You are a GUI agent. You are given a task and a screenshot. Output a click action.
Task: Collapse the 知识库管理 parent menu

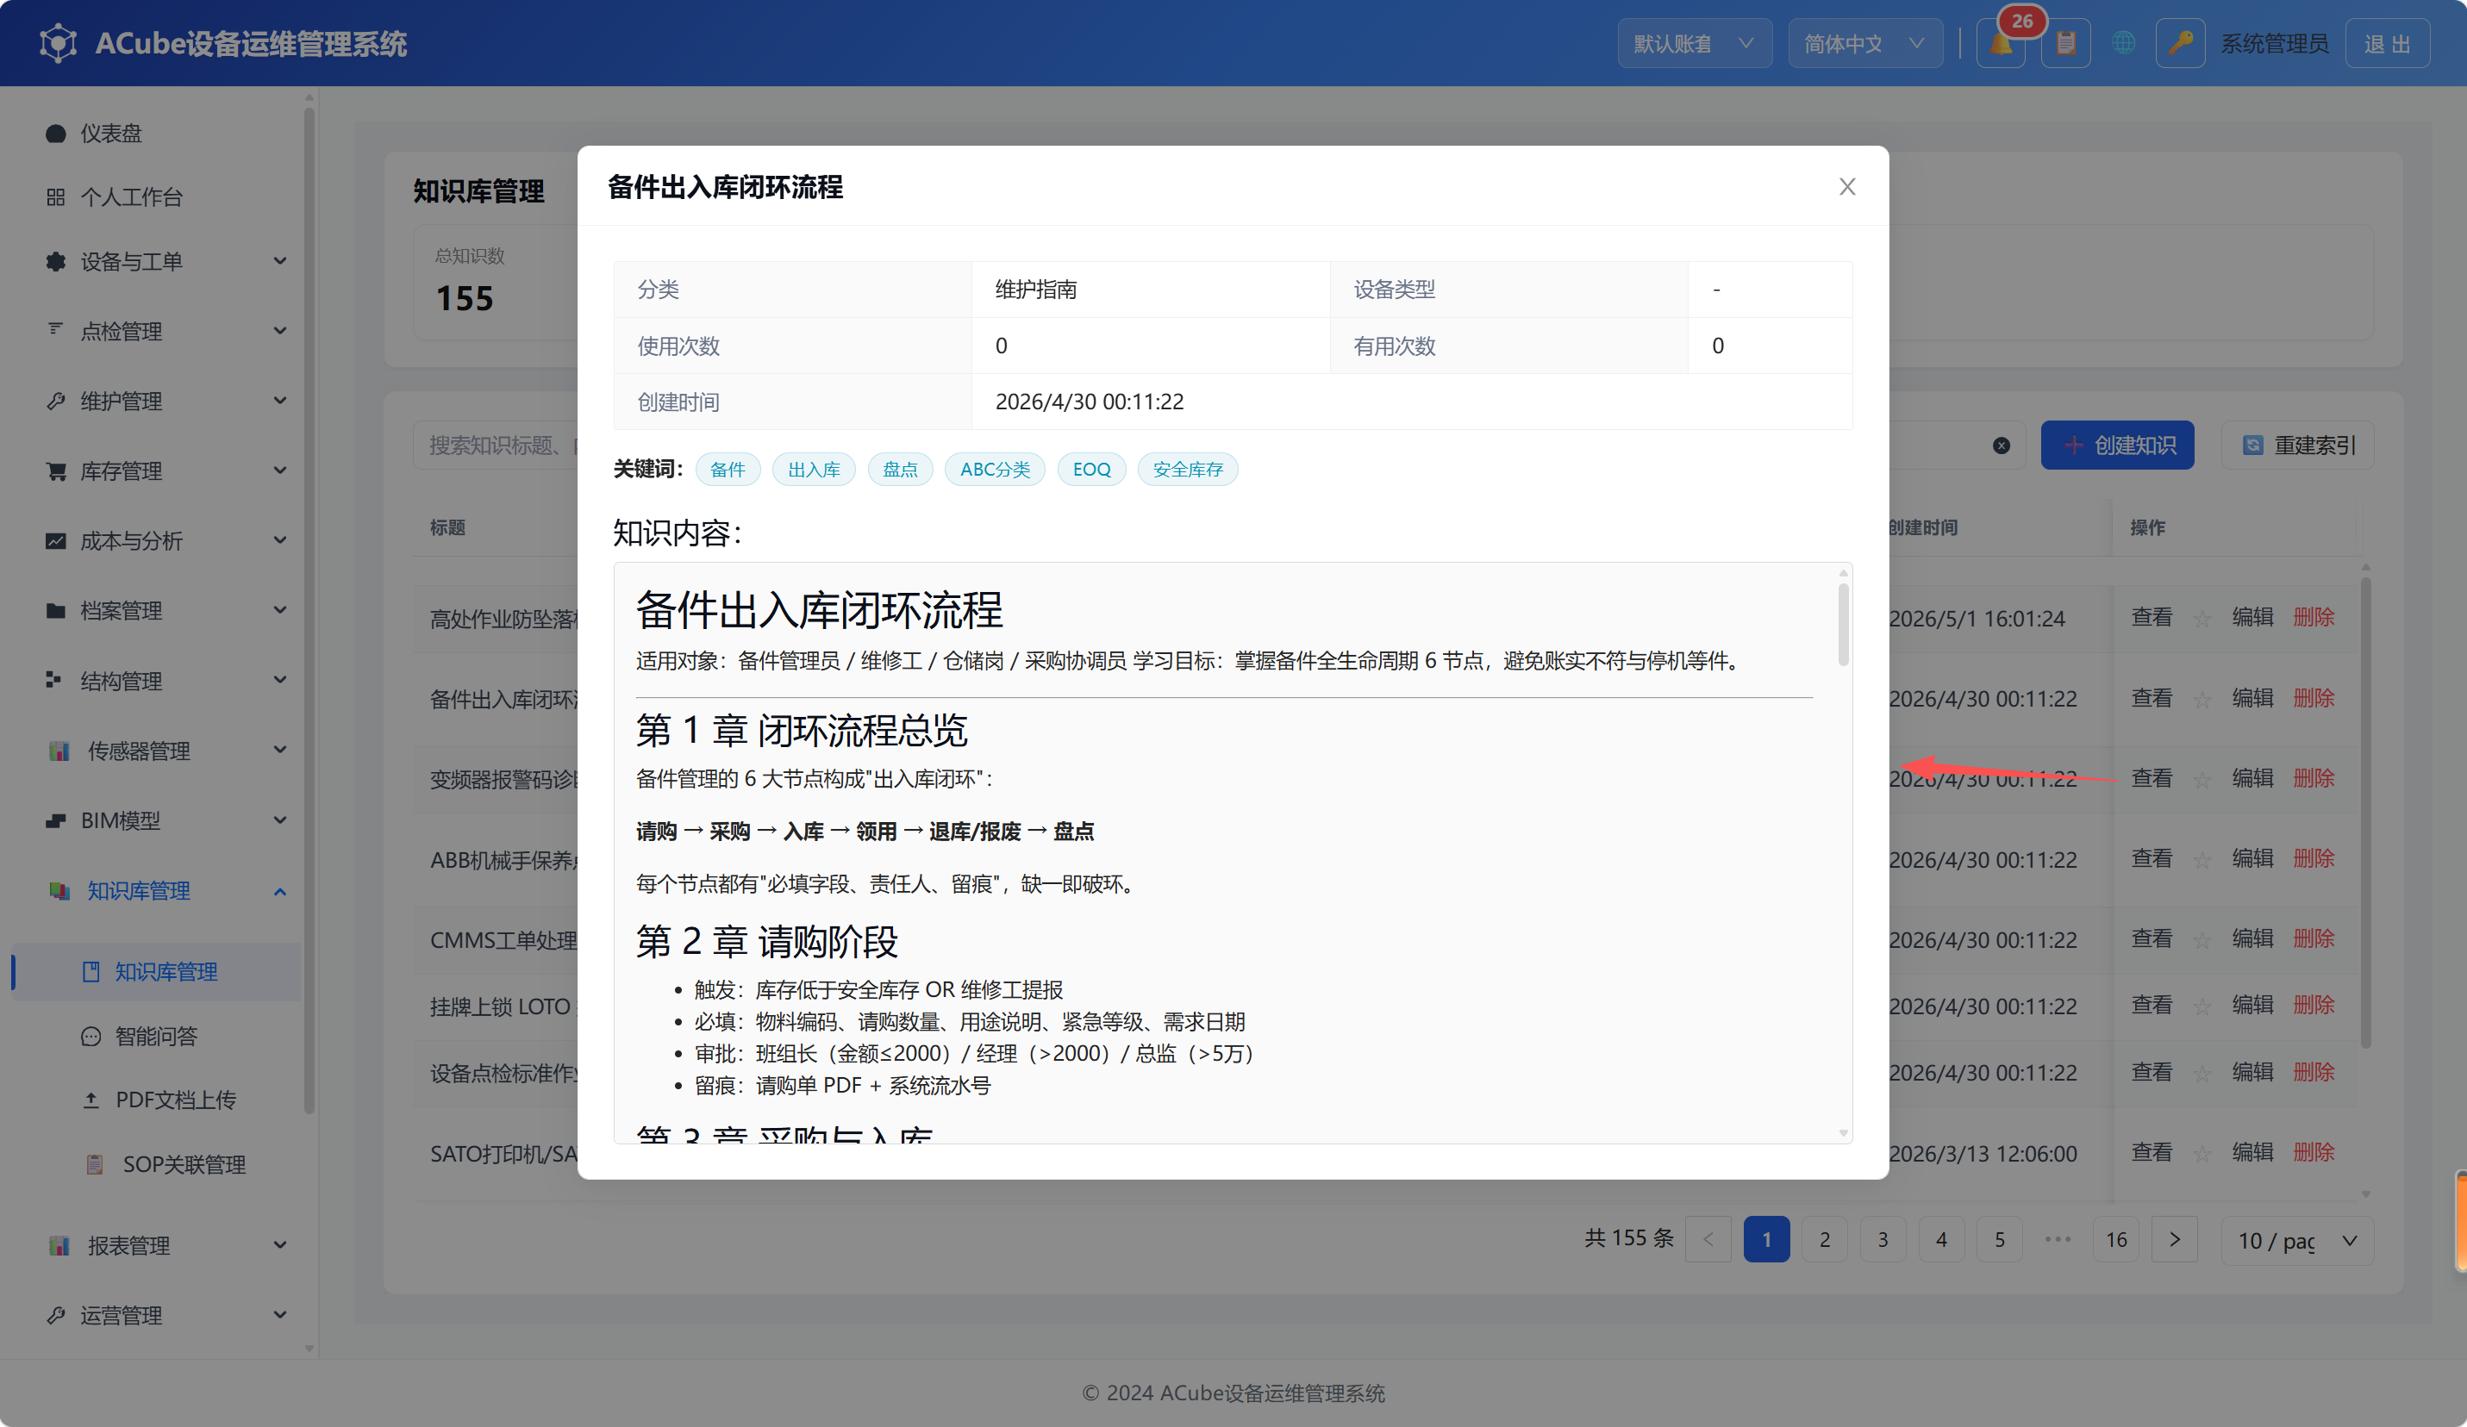coord(165,891)
